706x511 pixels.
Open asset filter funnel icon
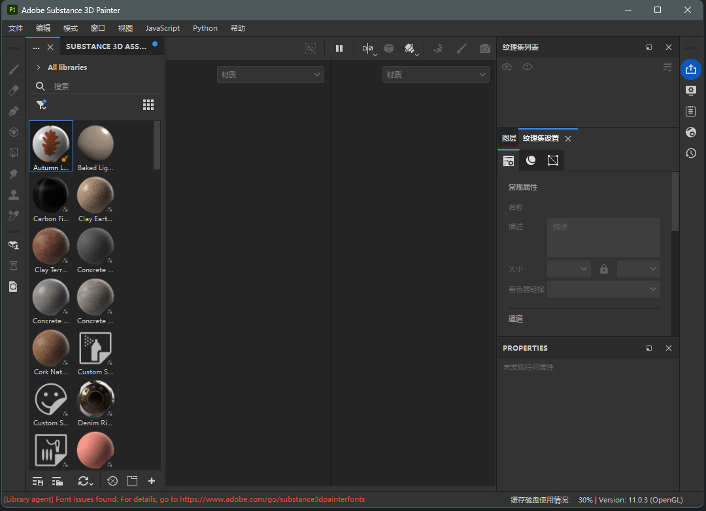[41, 105]
